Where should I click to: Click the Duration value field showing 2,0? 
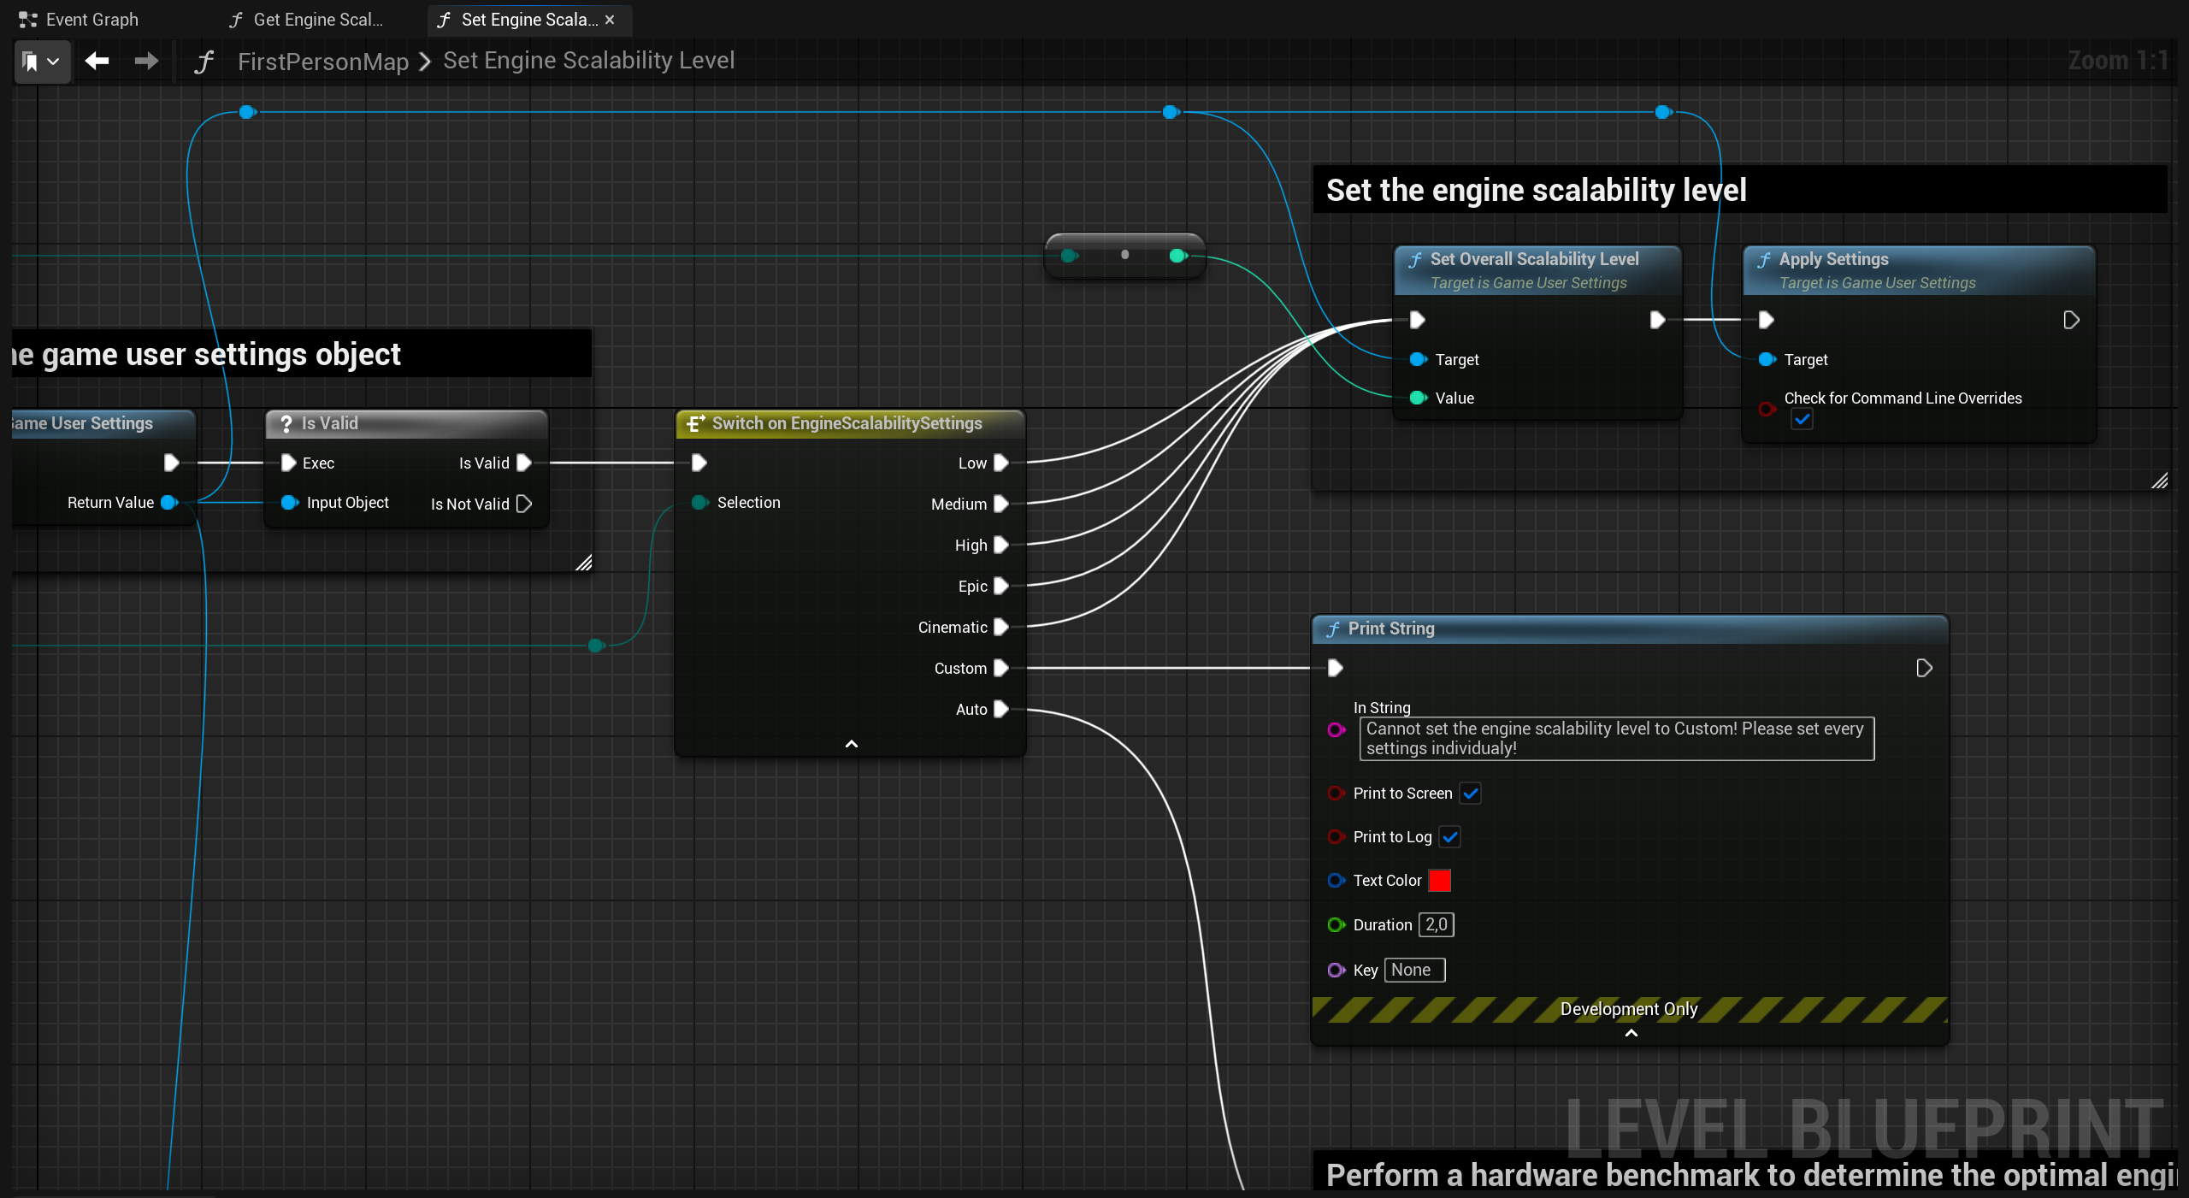1435,924
